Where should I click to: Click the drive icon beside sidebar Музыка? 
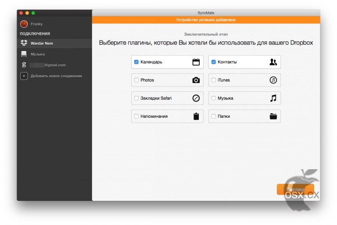(x=24, y=54)
